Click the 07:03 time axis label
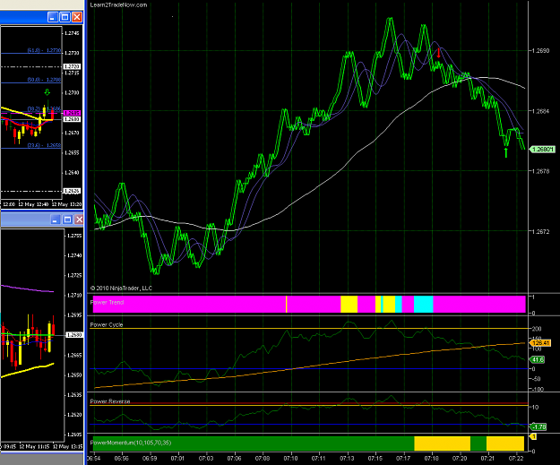Screen dimensions: 560x465 click(x=206, y=458)
